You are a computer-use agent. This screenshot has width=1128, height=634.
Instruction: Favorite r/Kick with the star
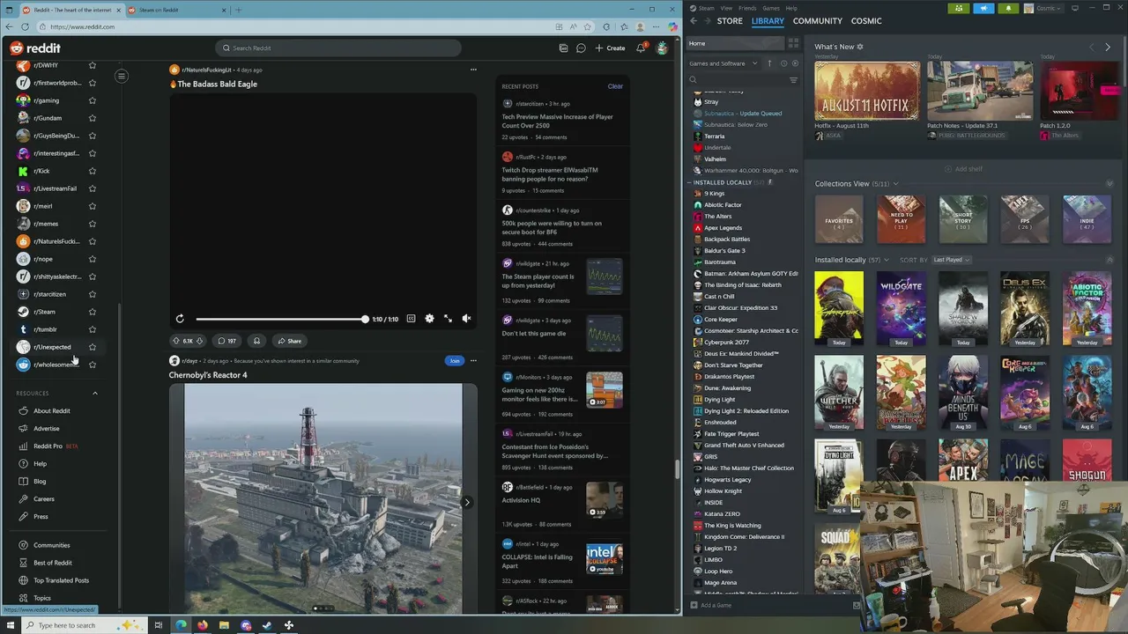tap(92, 171)
